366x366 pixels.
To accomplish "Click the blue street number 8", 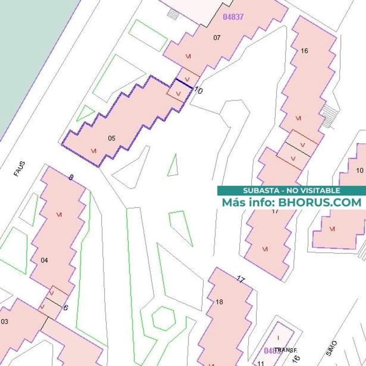I will click(71, 178).
